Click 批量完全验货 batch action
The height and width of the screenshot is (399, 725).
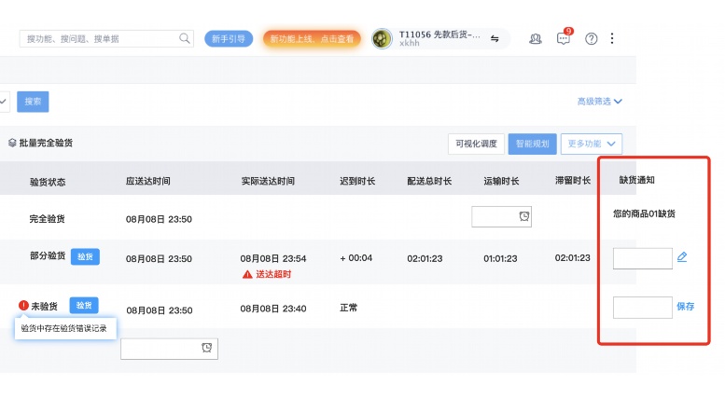[46, 144]
